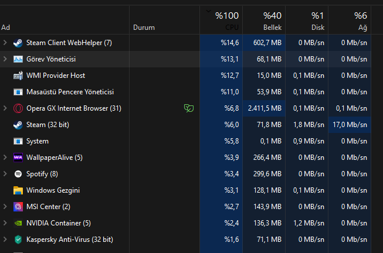Sort by the Ad column header
The width and height of the screenshot is (383, 253).
(x=65, y=20)
